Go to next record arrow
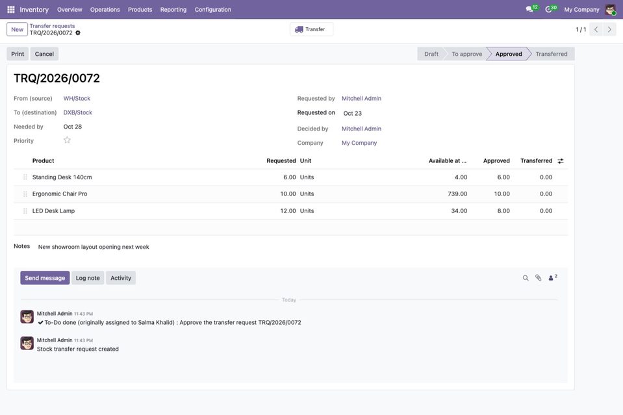The height and width of the screenshot is (415, 623). point(609,29)
